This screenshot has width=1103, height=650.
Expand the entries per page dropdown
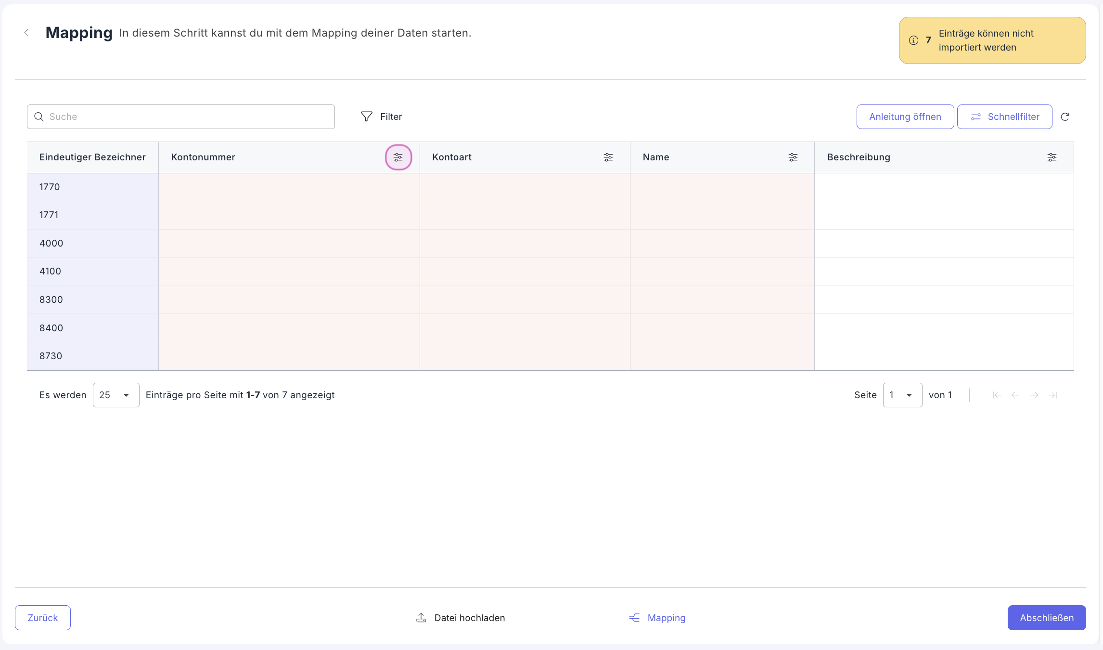pyautogui.click(x=116, y=395)
